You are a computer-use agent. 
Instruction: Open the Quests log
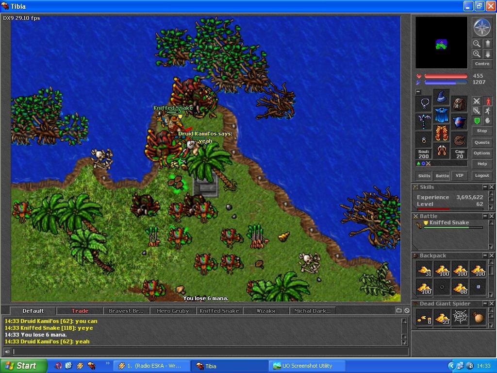pyautogui.click(x=482, y=142)
